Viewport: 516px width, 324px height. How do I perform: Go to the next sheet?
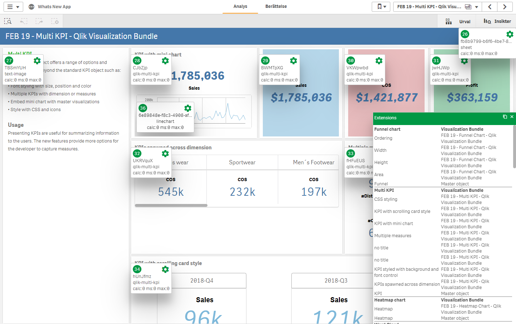505,7
